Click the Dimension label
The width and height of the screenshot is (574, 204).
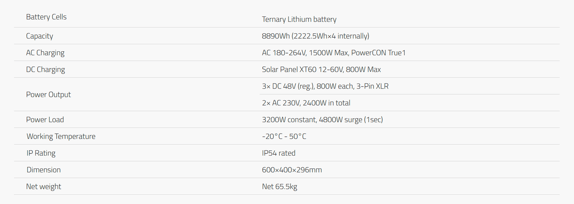[x=44, y=170]
